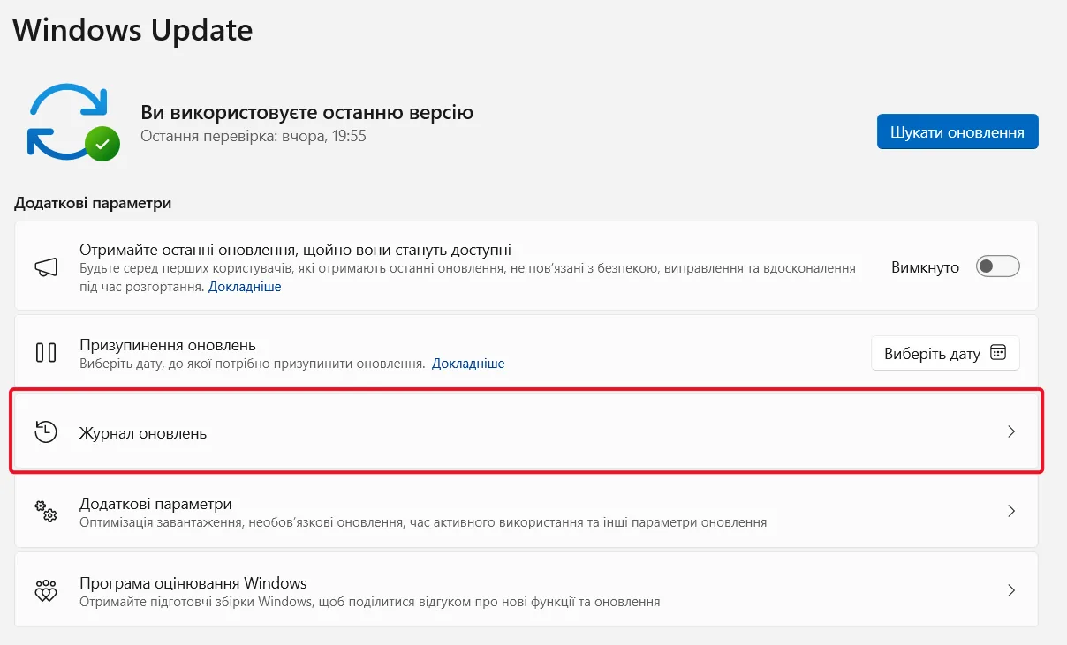Image resolution: width=1067 pixels, height=645 pixels.
Task: Click the Оптимізація завантаження description text
Action: coord(423,522)
